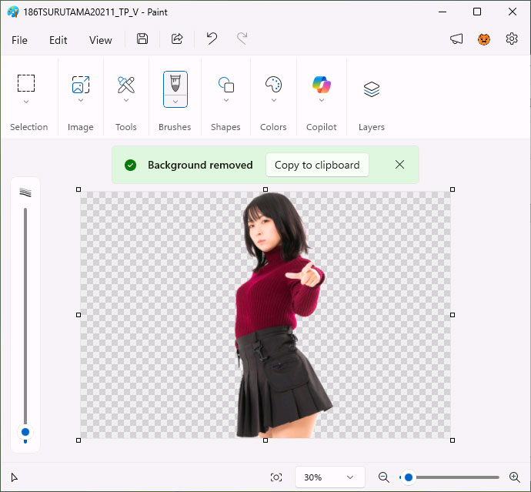Dismiss the Background removed notification
The image size is (531, 492).
[399, 165]
